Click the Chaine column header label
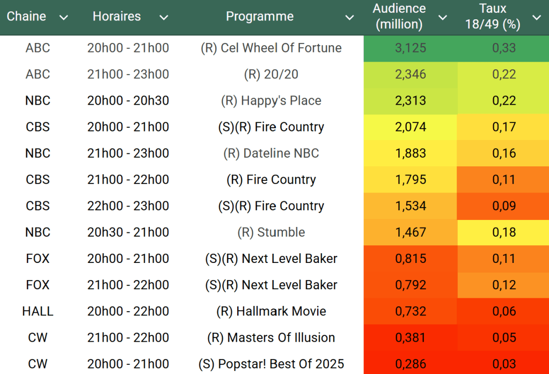The width and height of the screenshot is (549, 374). (x=26, y=17)
